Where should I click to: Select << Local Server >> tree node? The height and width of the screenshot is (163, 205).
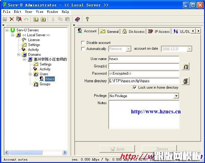36,35
